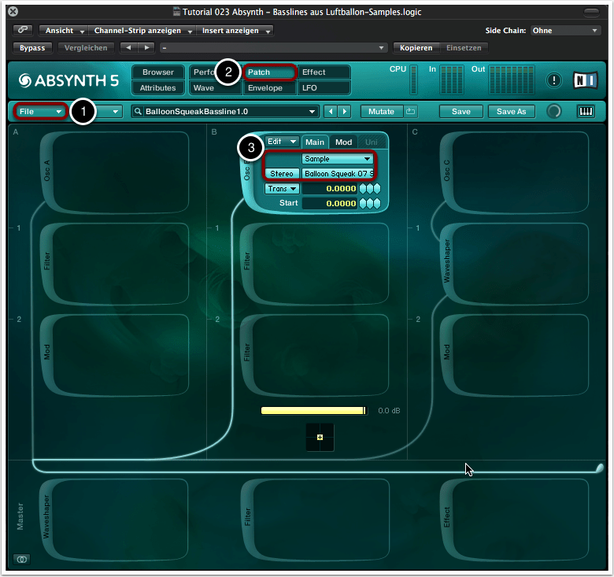Toggle the Bypass button
614x577 pixels.
(x=33, y=47)
